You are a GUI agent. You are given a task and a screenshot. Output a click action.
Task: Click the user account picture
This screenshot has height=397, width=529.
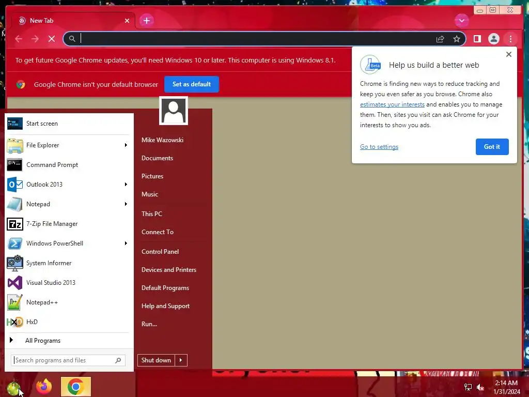coord(174,111)
